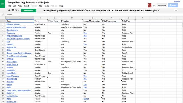This screenshot has height=103, width=183.
Task: Select the Client Hints header cell
Action: click(54, 21)
